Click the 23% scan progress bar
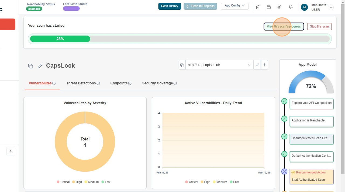Viewport: 345px width, 192px height. pyautogui.click(x=180, y=39)
